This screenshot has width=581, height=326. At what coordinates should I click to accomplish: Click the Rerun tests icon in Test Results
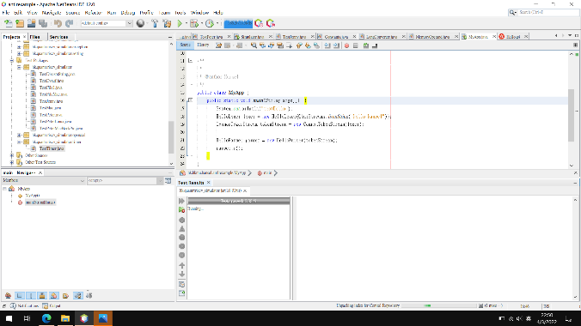pos(181,201)
